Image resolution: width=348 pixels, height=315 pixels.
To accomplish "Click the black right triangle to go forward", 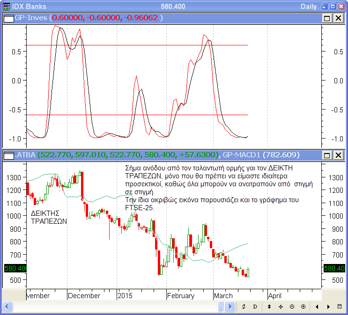I will point(328,307).
